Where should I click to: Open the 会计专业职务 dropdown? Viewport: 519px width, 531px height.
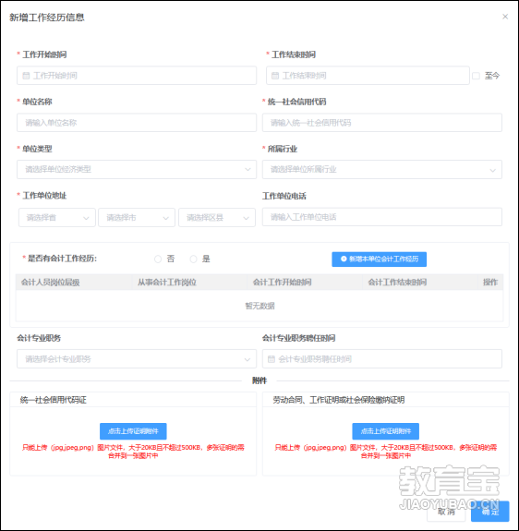pyautogui.click(x=137, y=359)
